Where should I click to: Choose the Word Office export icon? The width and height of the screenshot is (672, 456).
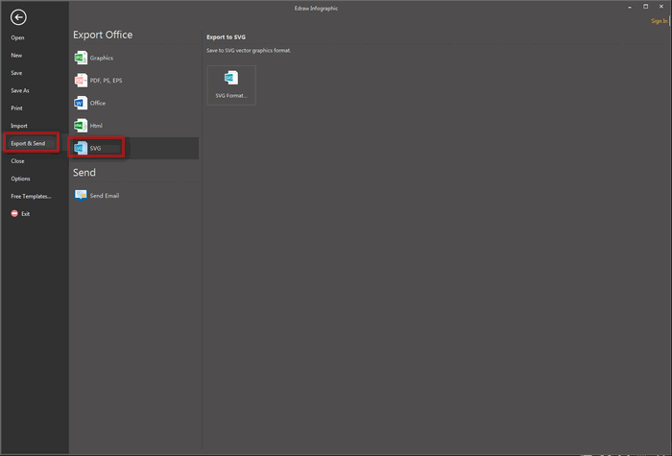[81, 103]
